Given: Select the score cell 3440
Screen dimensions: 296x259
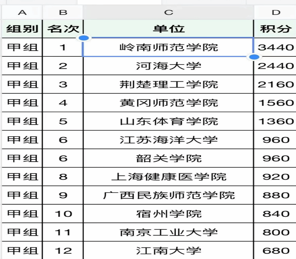Looking at the screenshot, I should [x=276, y=47].
